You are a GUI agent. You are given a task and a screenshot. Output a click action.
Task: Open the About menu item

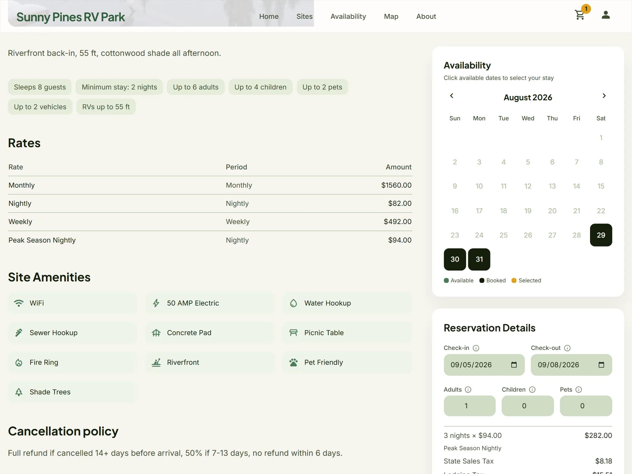[426, 16]
